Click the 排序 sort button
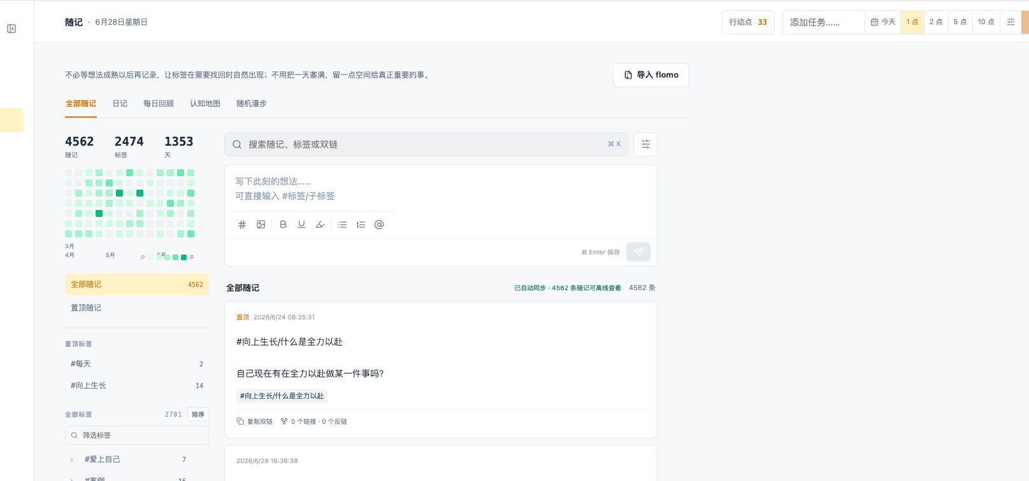The height and width of the screenshot is (481, 1029). click(198, 414)
